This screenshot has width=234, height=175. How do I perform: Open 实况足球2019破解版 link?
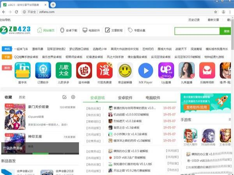188,57
